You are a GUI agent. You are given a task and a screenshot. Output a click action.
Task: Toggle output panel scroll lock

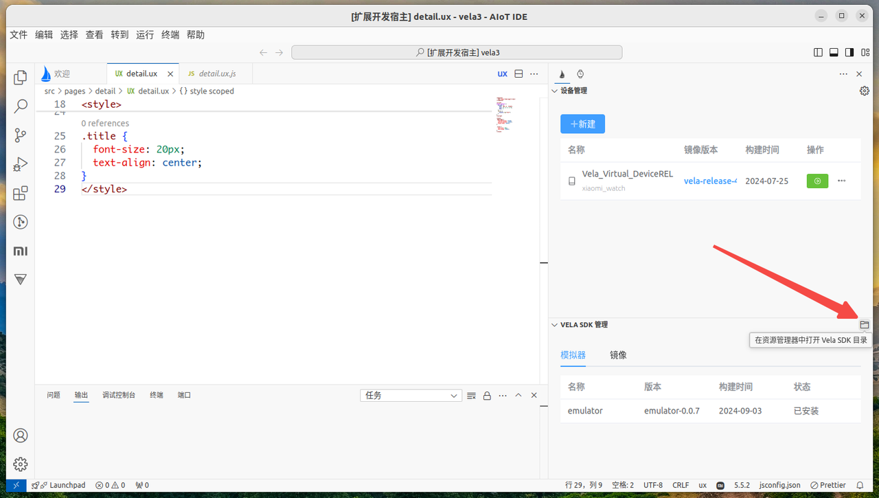click(487, 396)
